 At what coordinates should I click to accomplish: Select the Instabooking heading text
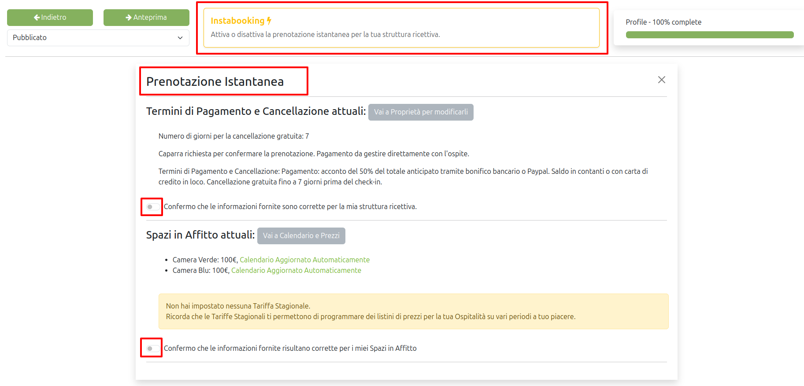pyautogui.click(x=237, y=21)
